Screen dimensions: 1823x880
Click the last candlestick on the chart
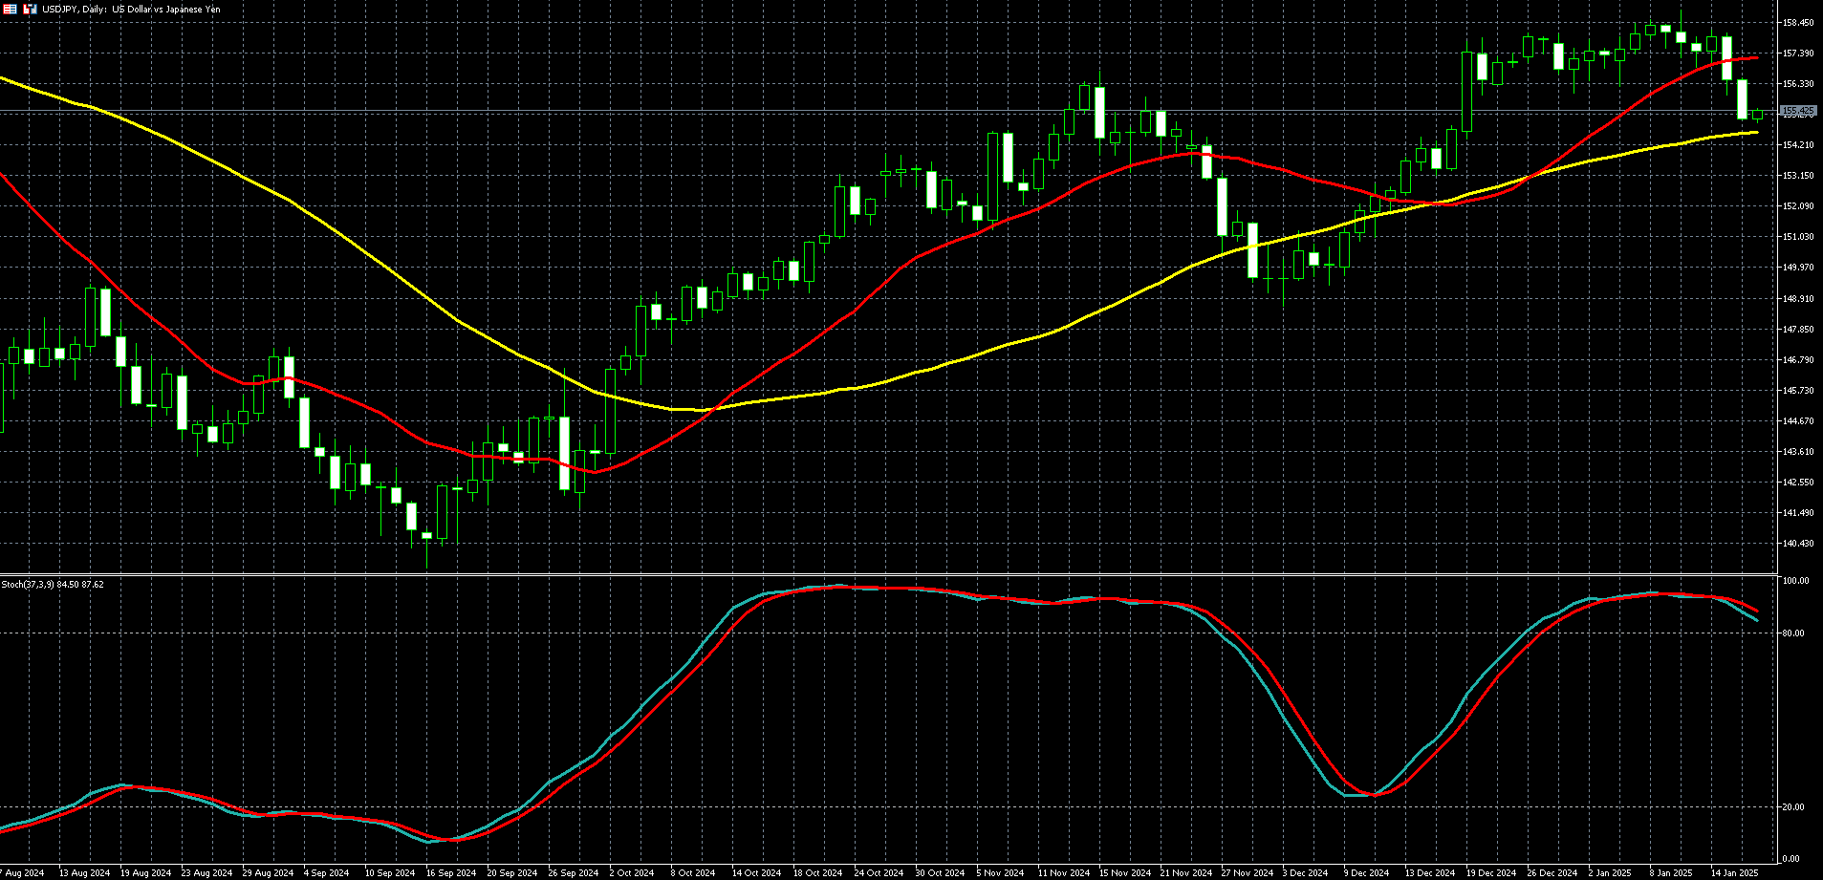click(1757, 116)
